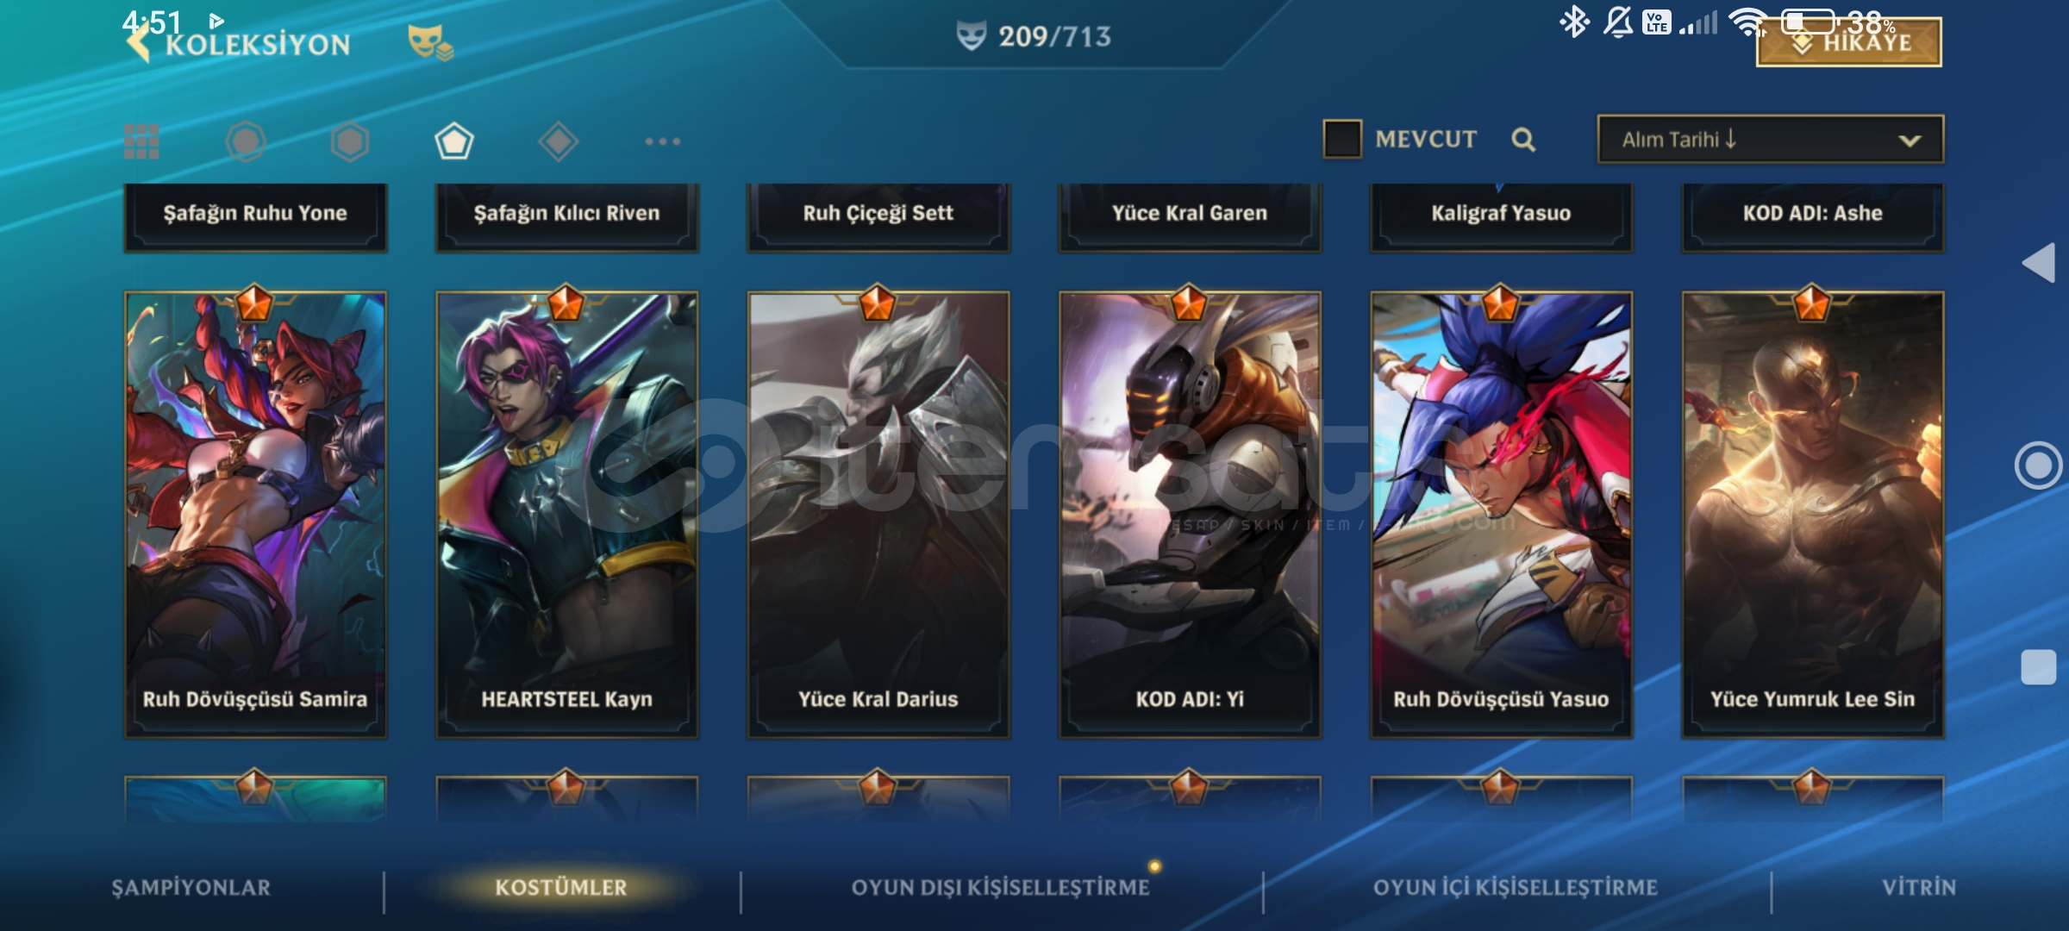Viewport: 2069px width, 931px height.
Task: Select the second hexagon rarity filter
Action: coord(350,141)
